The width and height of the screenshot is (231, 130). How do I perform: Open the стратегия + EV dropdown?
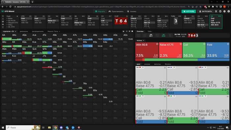[10, 31]
